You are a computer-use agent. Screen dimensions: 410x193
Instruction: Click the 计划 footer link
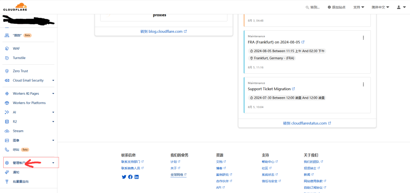(x=175, y=161)
